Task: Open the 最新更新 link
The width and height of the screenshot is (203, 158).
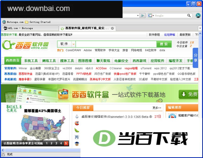Action: (x=185, y=35)
